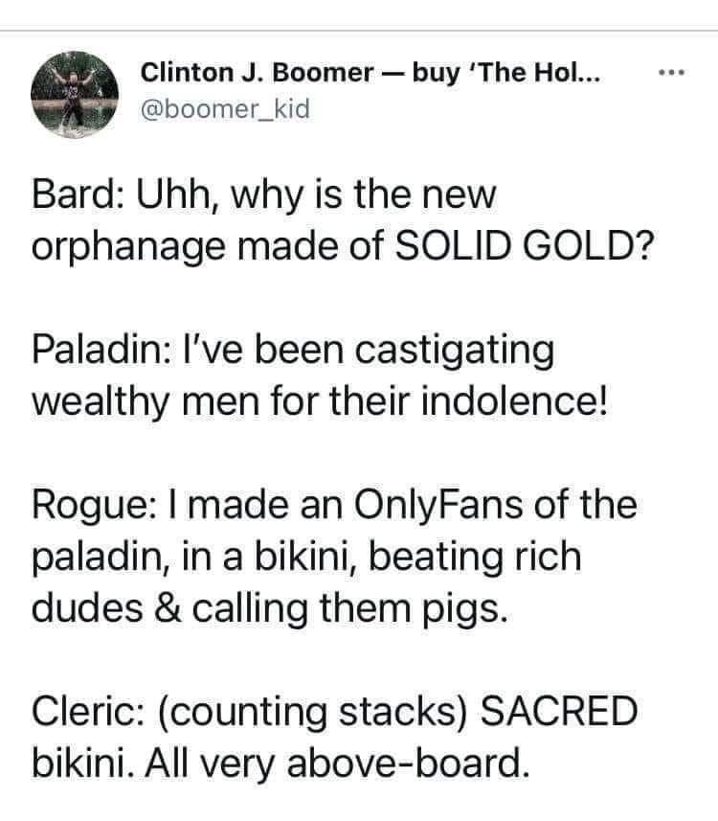Click the word "Bard:" in the tweet
This screenshot has height=821, width=718.
click(x=79, y=196)
